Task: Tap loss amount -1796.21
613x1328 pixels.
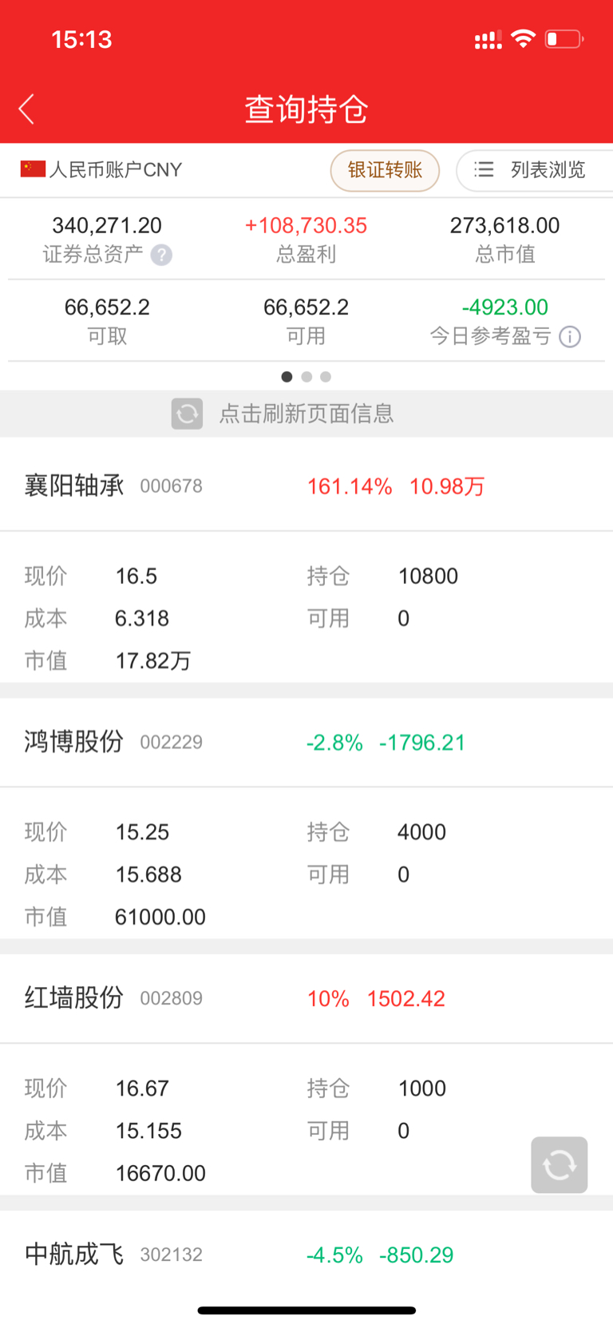Action: tap(422, 743)
